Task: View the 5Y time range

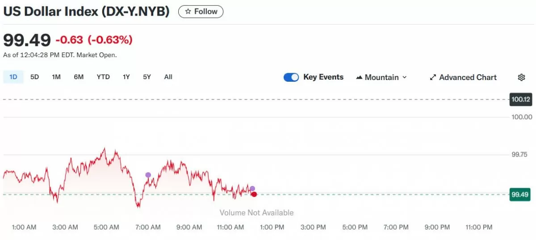Action: coord(147,77)
